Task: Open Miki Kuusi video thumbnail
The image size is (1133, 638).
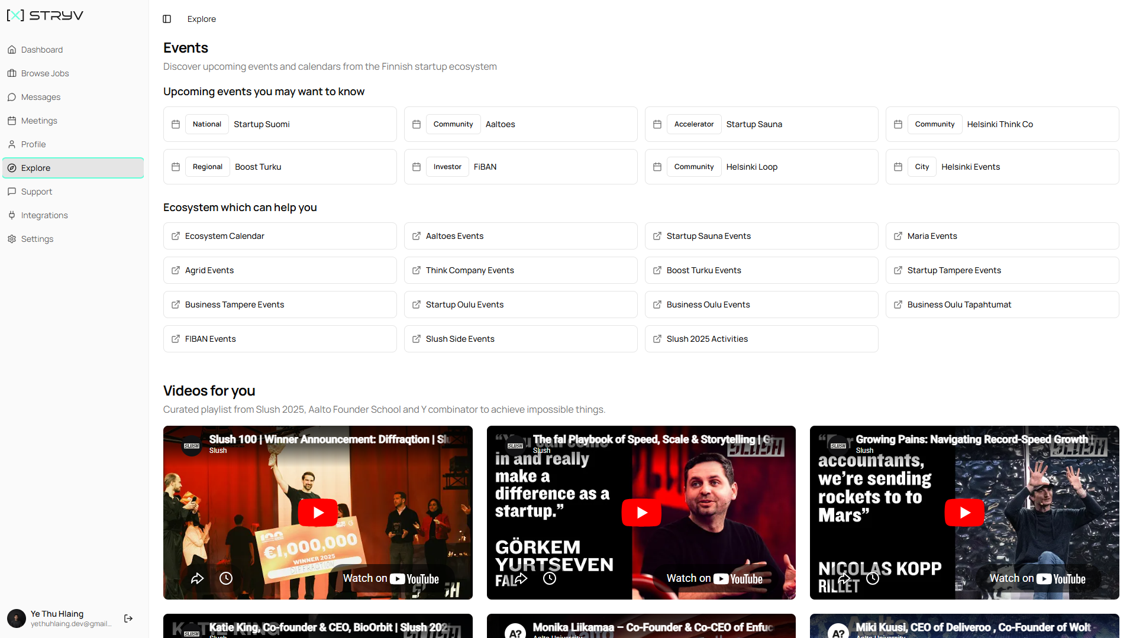Action: [964, 626]
